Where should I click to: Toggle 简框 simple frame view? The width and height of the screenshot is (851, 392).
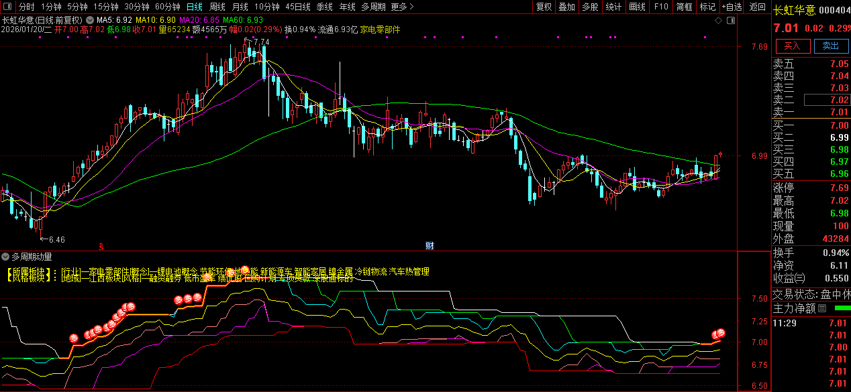[x=684, y=7]
